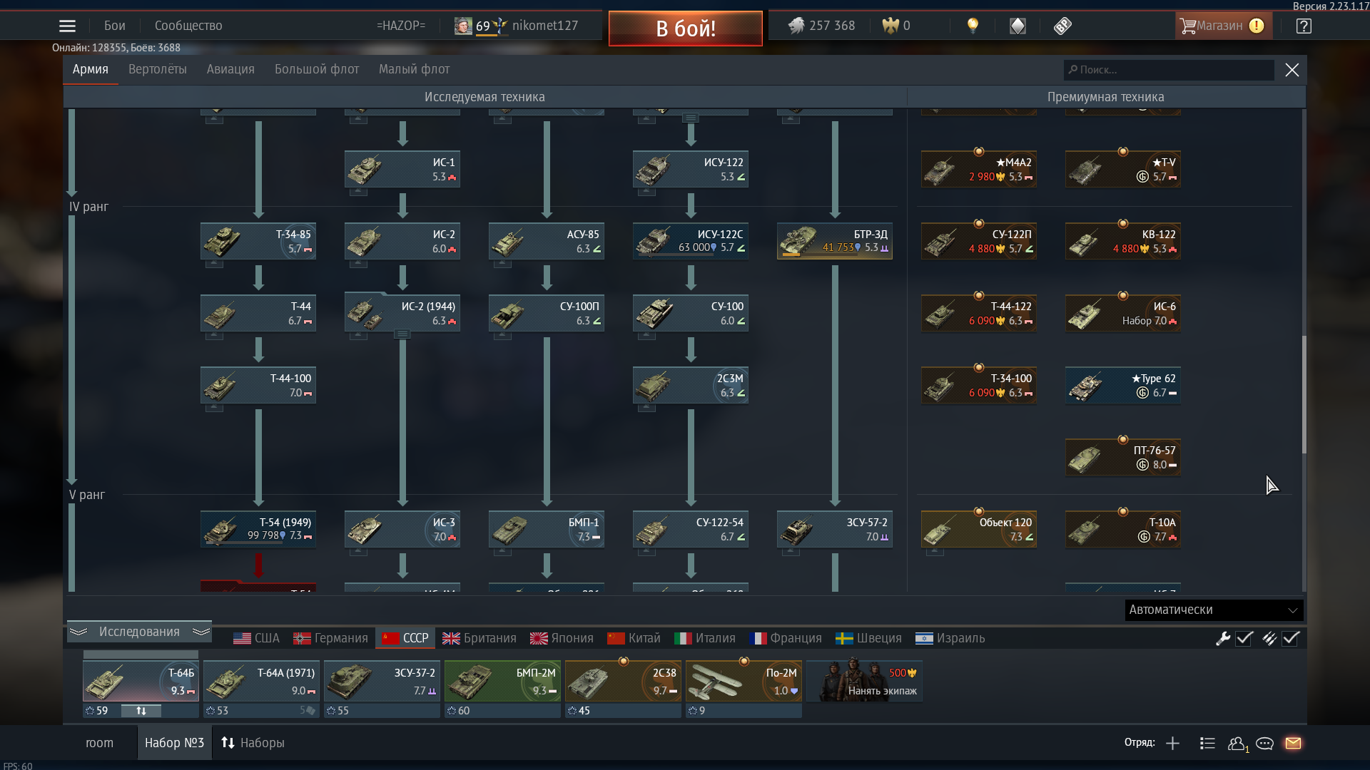The width and height of the screenshot is (1370, 770).
Task: Expand arrow under Т-34-85 card
Action: [x=214, y=264]
